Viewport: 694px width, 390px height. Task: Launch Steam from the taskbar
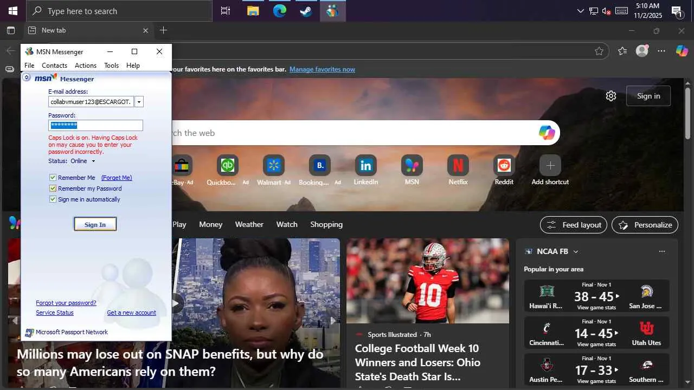pyautogui.click(x=306, y=11)
